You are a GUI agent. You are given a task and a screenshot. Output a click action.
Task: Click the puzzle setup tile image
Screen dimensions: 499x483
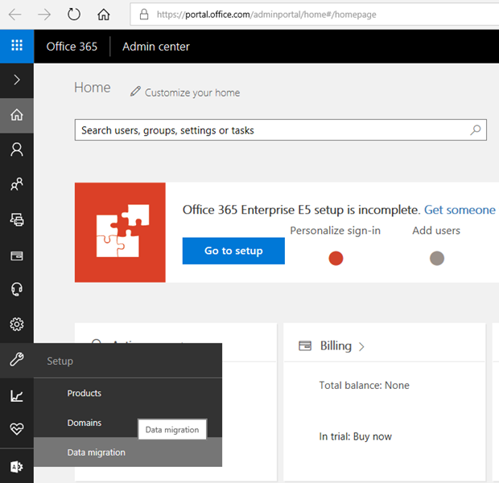tap(120, 232)
